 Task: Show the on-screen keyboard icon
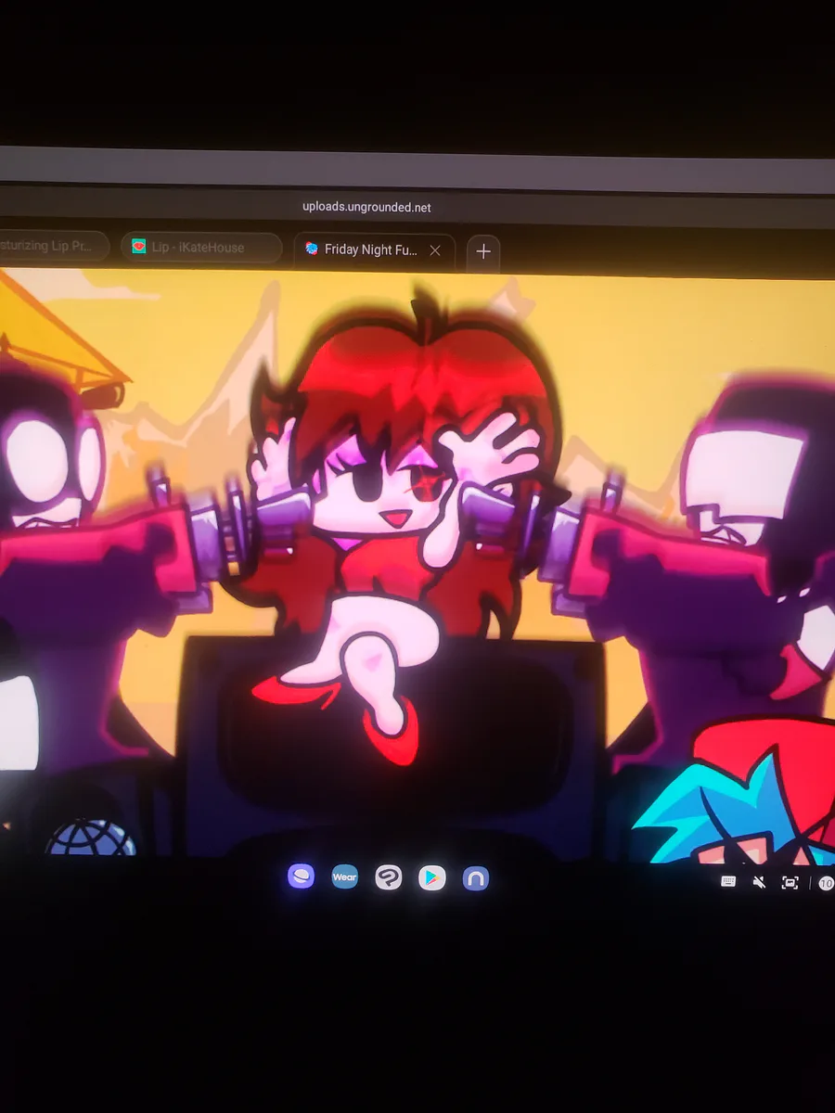728,882
